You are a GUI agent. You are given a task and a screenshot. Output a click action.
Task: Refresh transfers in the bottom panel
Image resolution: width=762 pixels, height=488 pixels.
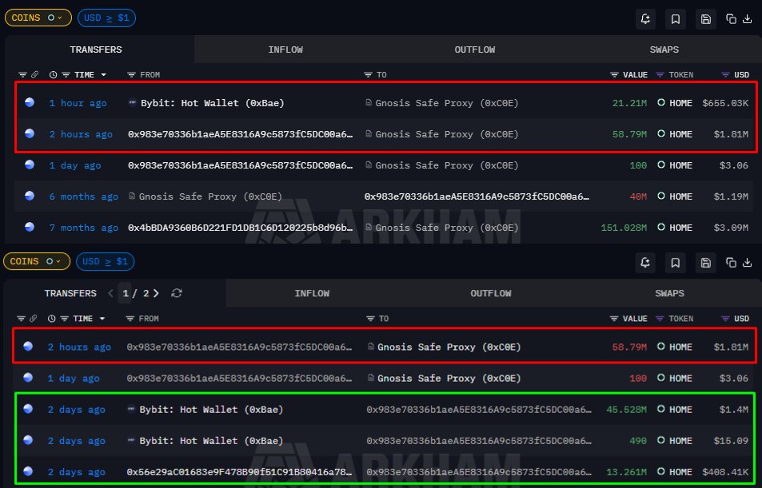pyautogui.click(x=177, y=293)
